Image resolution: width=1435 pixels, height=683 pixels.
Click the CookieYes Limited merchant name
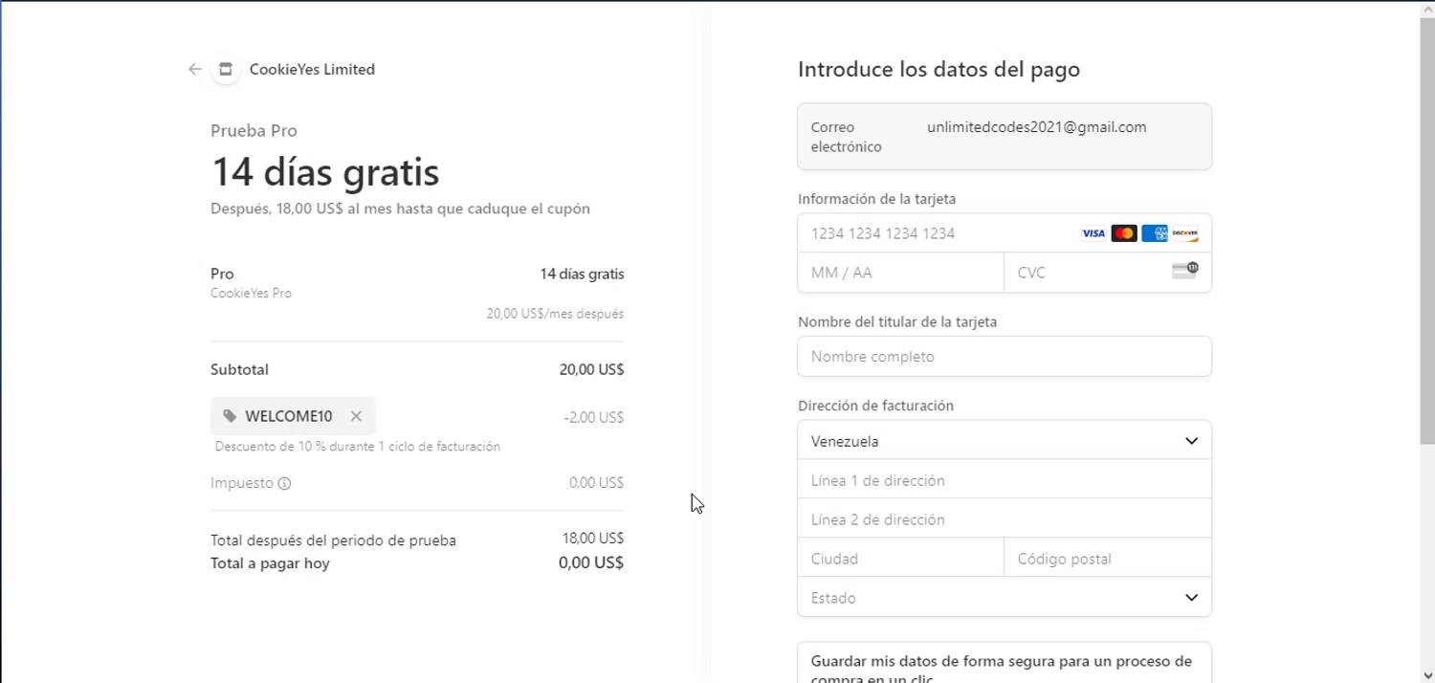point(312,69)
